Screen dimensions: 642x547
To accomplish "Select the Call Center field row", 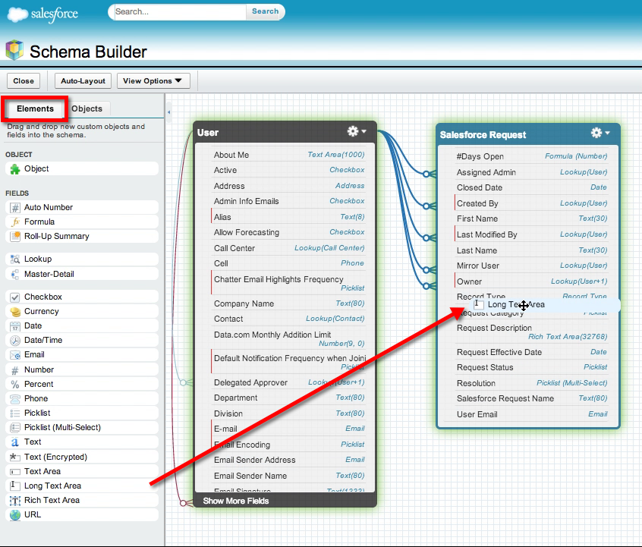I will [288, 248].
